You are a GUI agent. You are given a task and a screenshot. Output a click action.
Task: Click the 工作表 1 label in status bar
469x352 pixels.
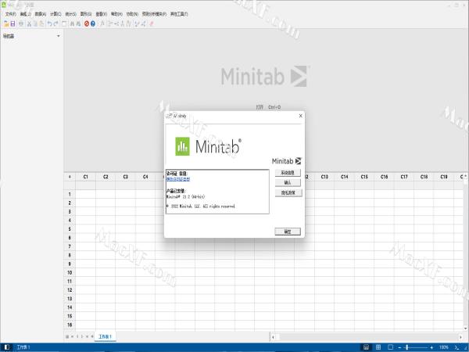(x=23, y=347)
